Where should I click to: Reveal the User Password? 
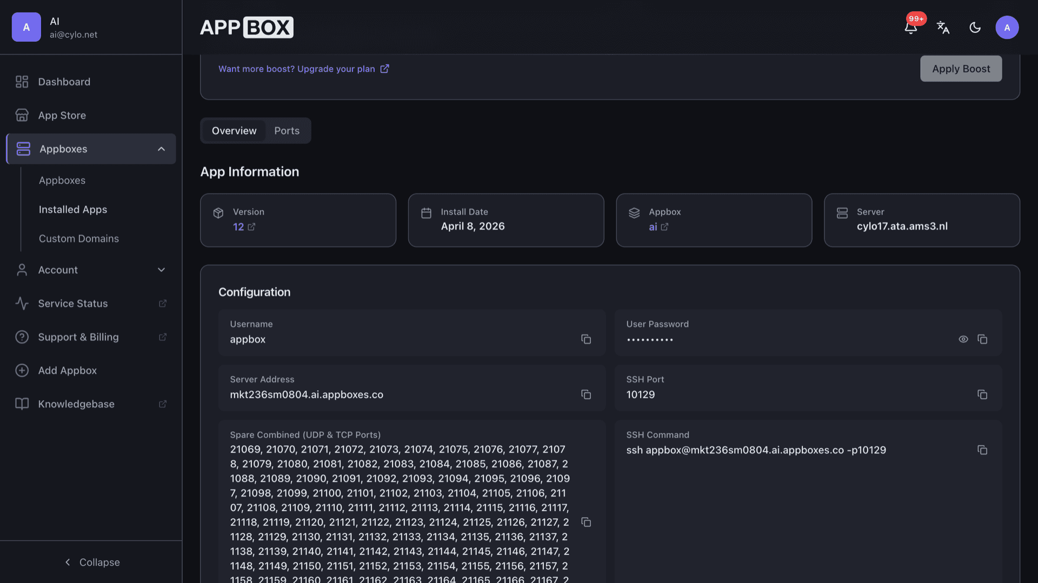point(963,339)
